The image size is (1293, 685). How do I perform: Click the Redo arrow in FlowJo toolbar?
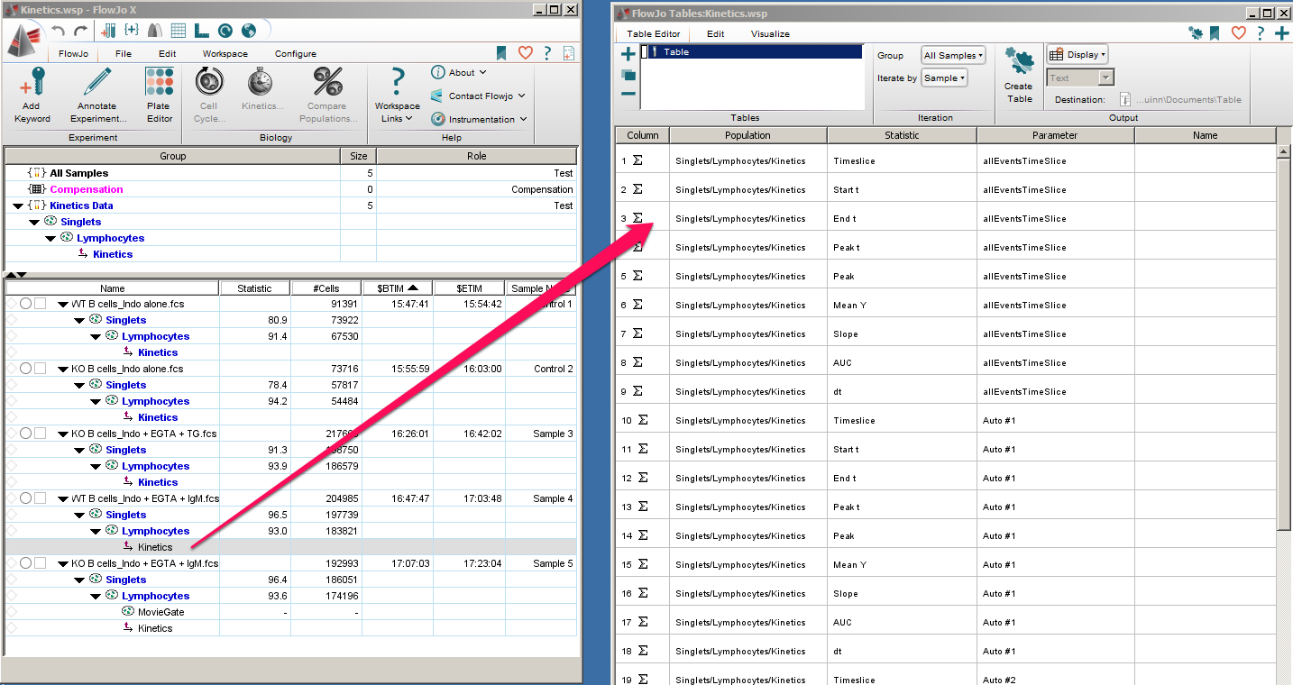81,31
